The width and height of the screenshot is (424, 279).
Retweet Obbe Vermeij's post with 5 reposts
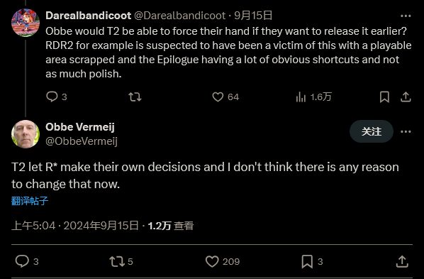tap(117, 261)
